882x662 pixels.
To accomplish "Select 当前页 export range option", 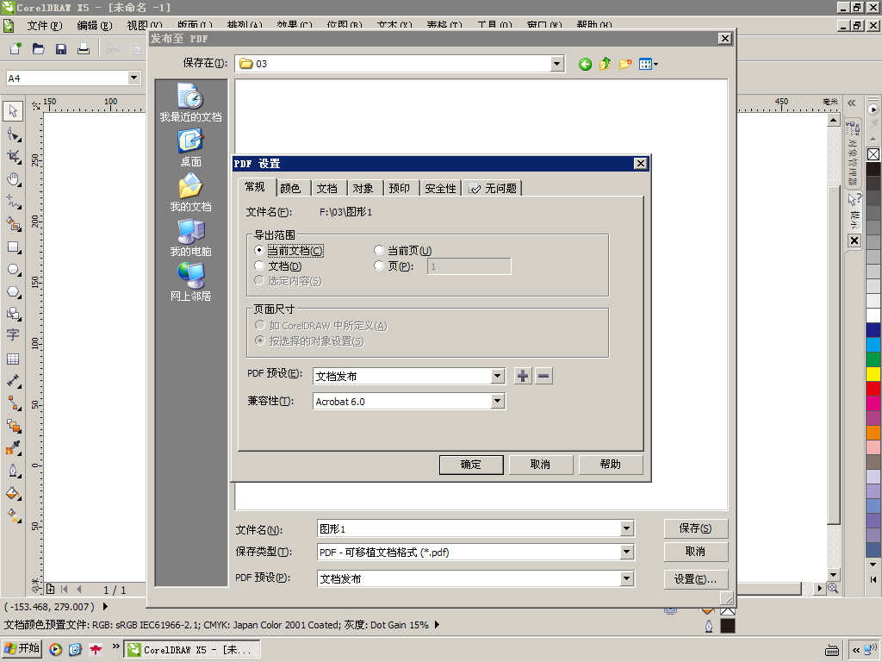I will (x=403, y=251).
